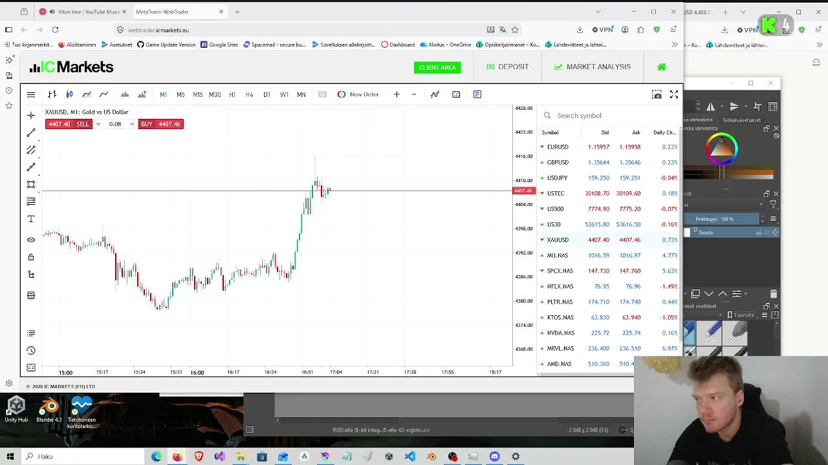828x465 pixels.
Task: Open the Krita blending mode dropdown
Action: pyautogui.click(x=724, y=205)
